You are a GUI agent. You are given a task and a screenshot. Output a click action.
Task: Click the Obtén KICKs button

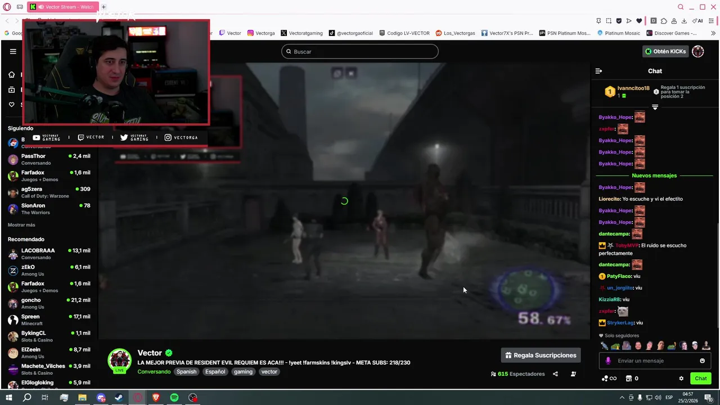click(x=666, y=51)
